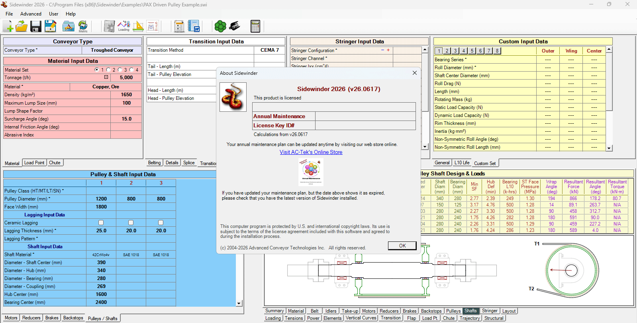Open the User menu
Image resolution: width=637 pixels, height=323 pixels.
(53, 14)
